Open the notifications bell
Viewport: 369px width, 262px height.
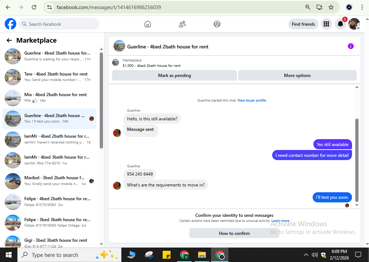[x=340, y=24]
